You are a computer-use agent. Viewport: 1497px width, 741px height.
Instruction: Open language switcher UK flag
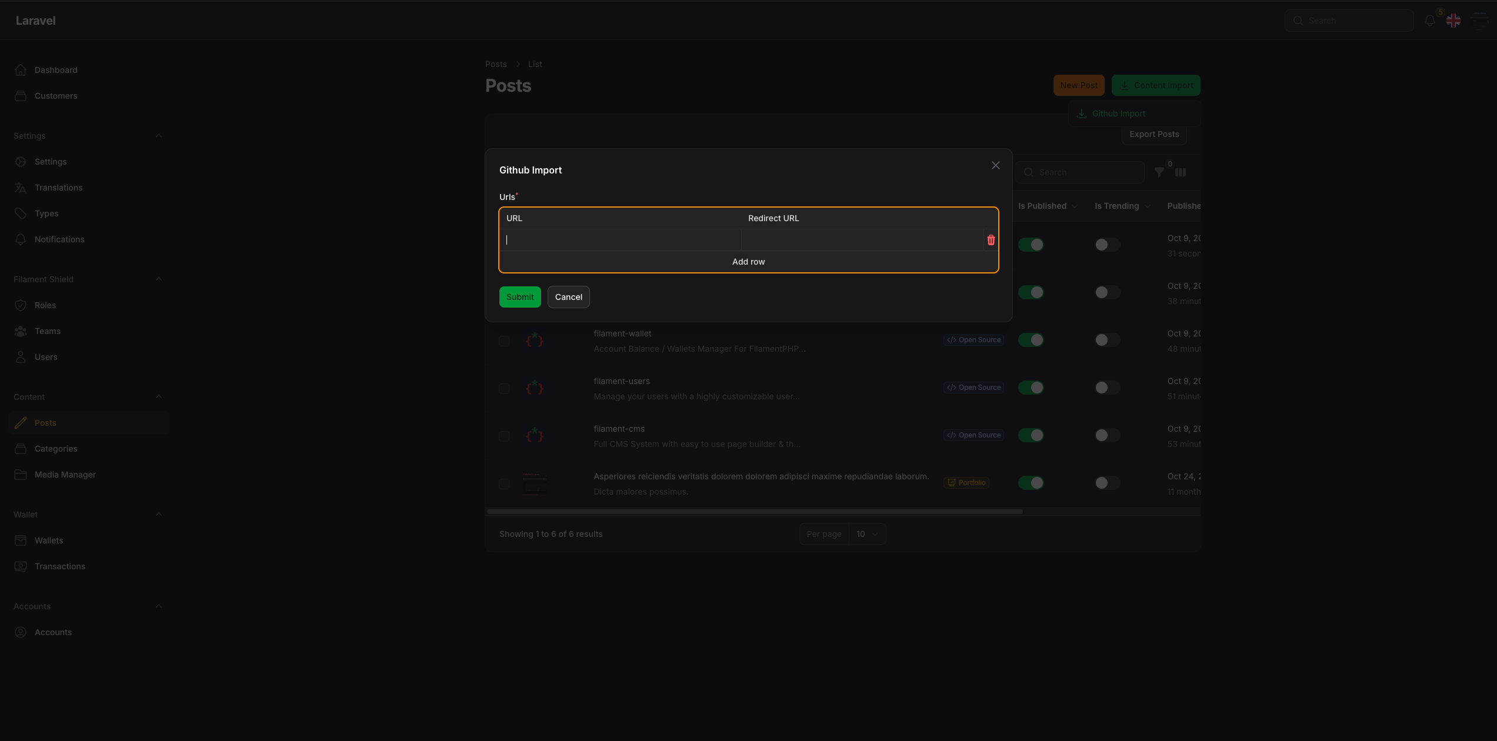coord(1453,21)
